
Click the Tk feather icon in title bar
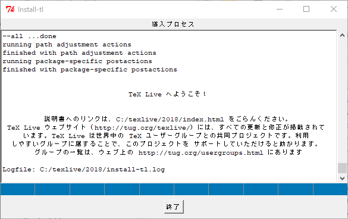(10, 10)
